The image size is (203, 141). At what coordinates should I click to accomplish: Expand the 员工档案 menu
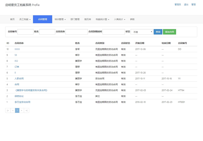25,19
